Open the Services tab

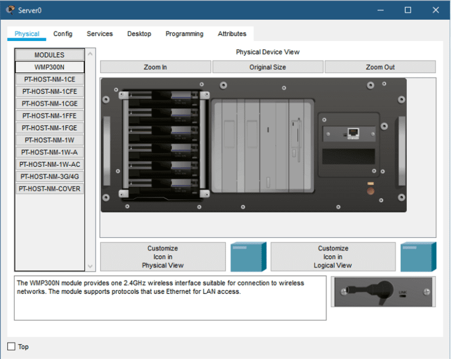point(99,34)
